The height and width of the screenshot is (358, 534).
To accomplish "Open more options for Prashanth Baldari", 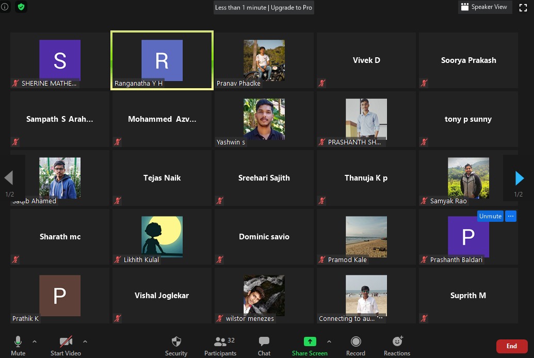I will coord(511,216).
